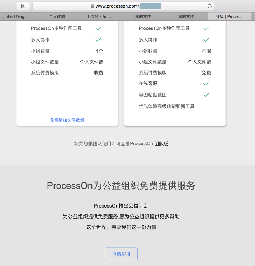Open the 个人收藏 tab

(57, 16)
